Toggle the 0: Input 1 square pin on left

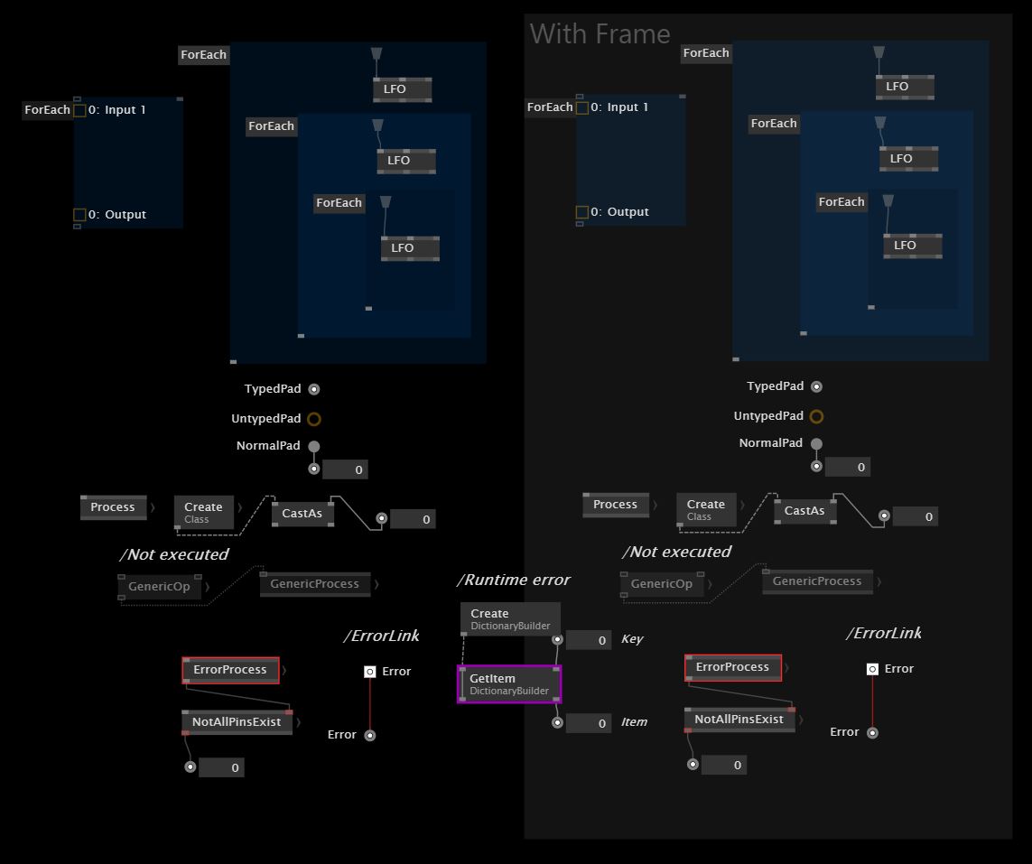tap(79, 110)
